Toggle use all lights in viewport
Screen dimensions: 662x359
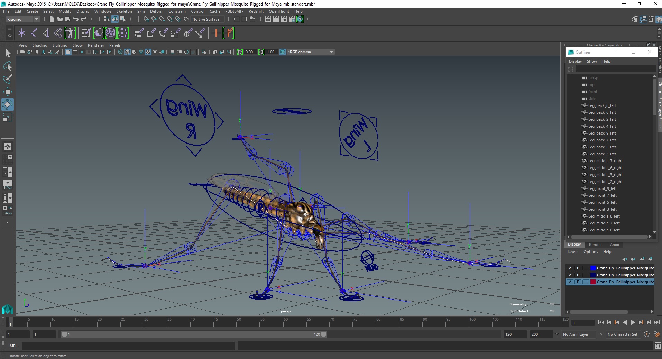(x=155, y=52)
